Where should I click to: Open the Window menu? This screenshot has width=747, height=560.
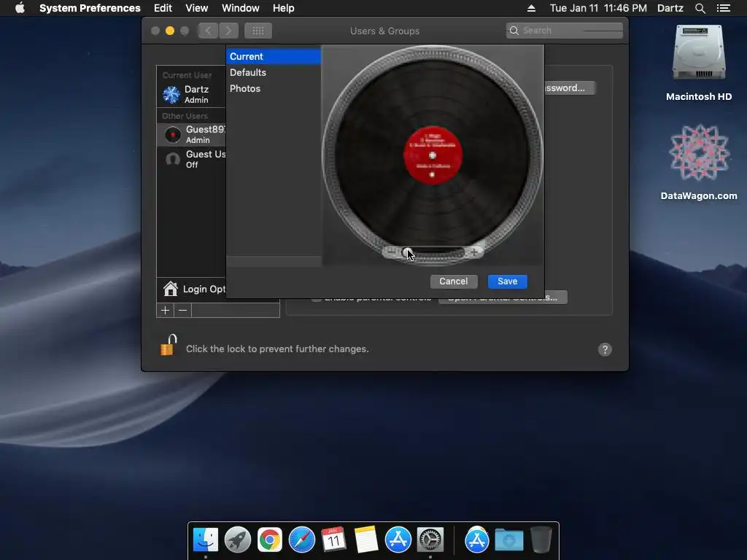pyautogui.click(x=241, y=8)
